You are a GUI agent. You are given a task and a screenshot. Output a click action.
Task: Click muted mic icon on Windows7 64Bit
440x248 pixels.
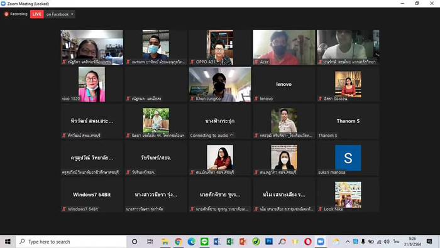[64, 209]
